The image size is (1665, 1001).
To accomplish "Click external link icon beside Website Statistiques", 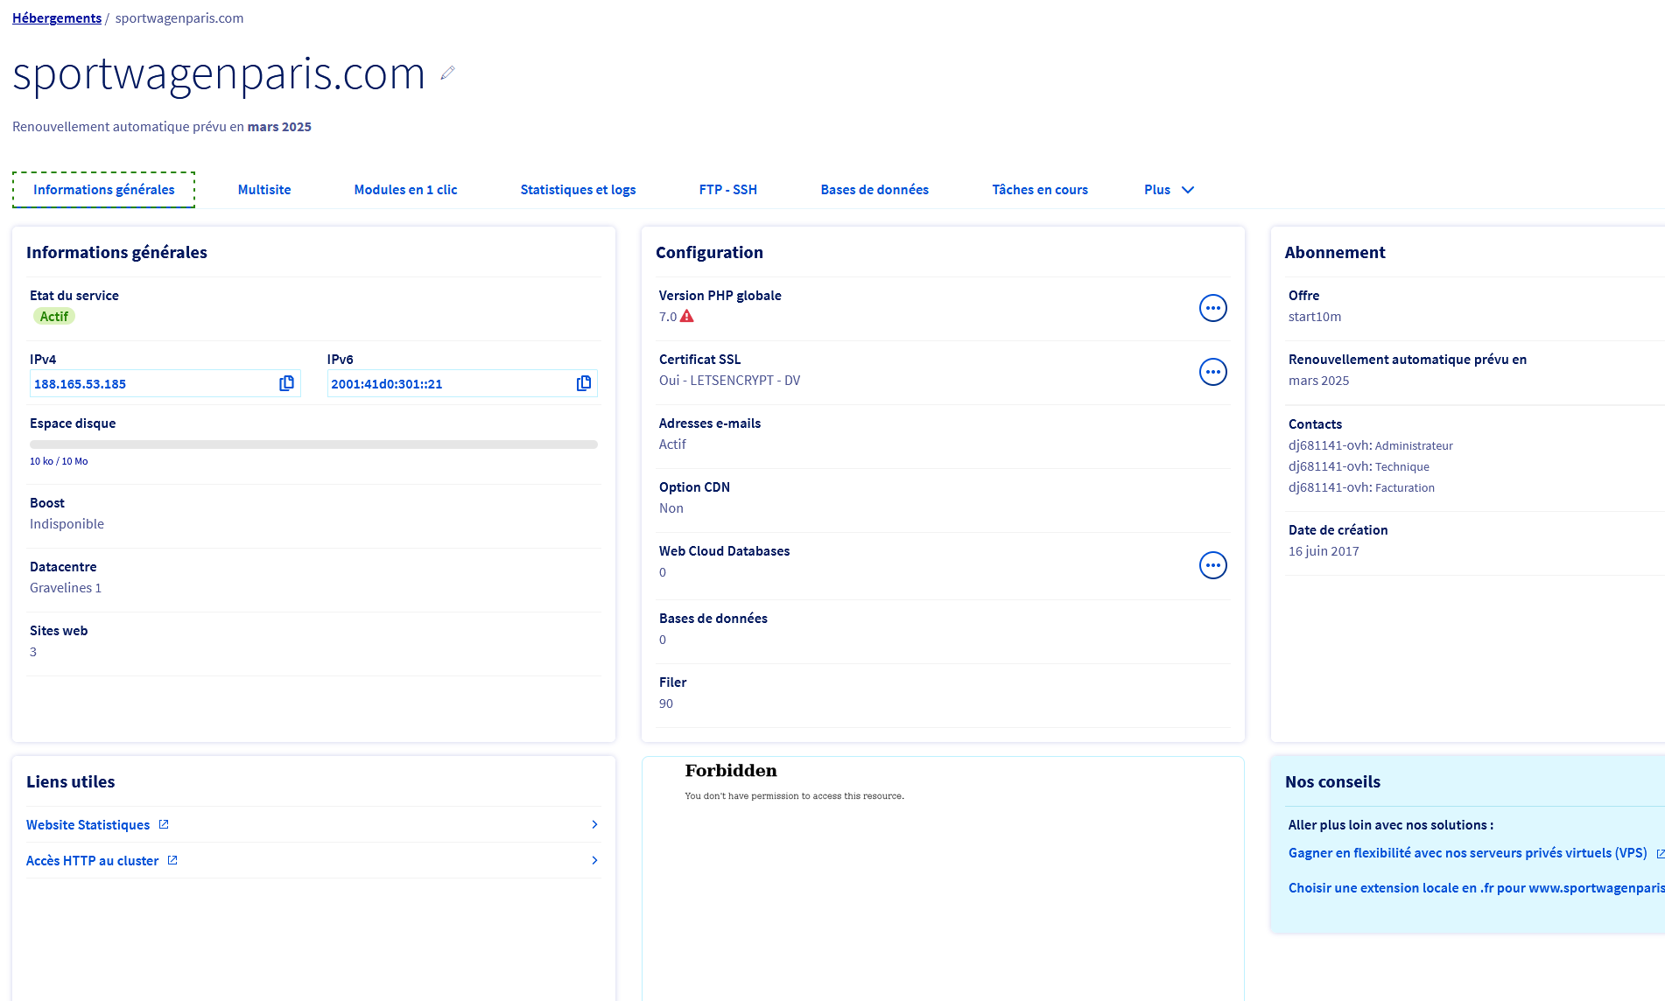I will pos(164,824).
